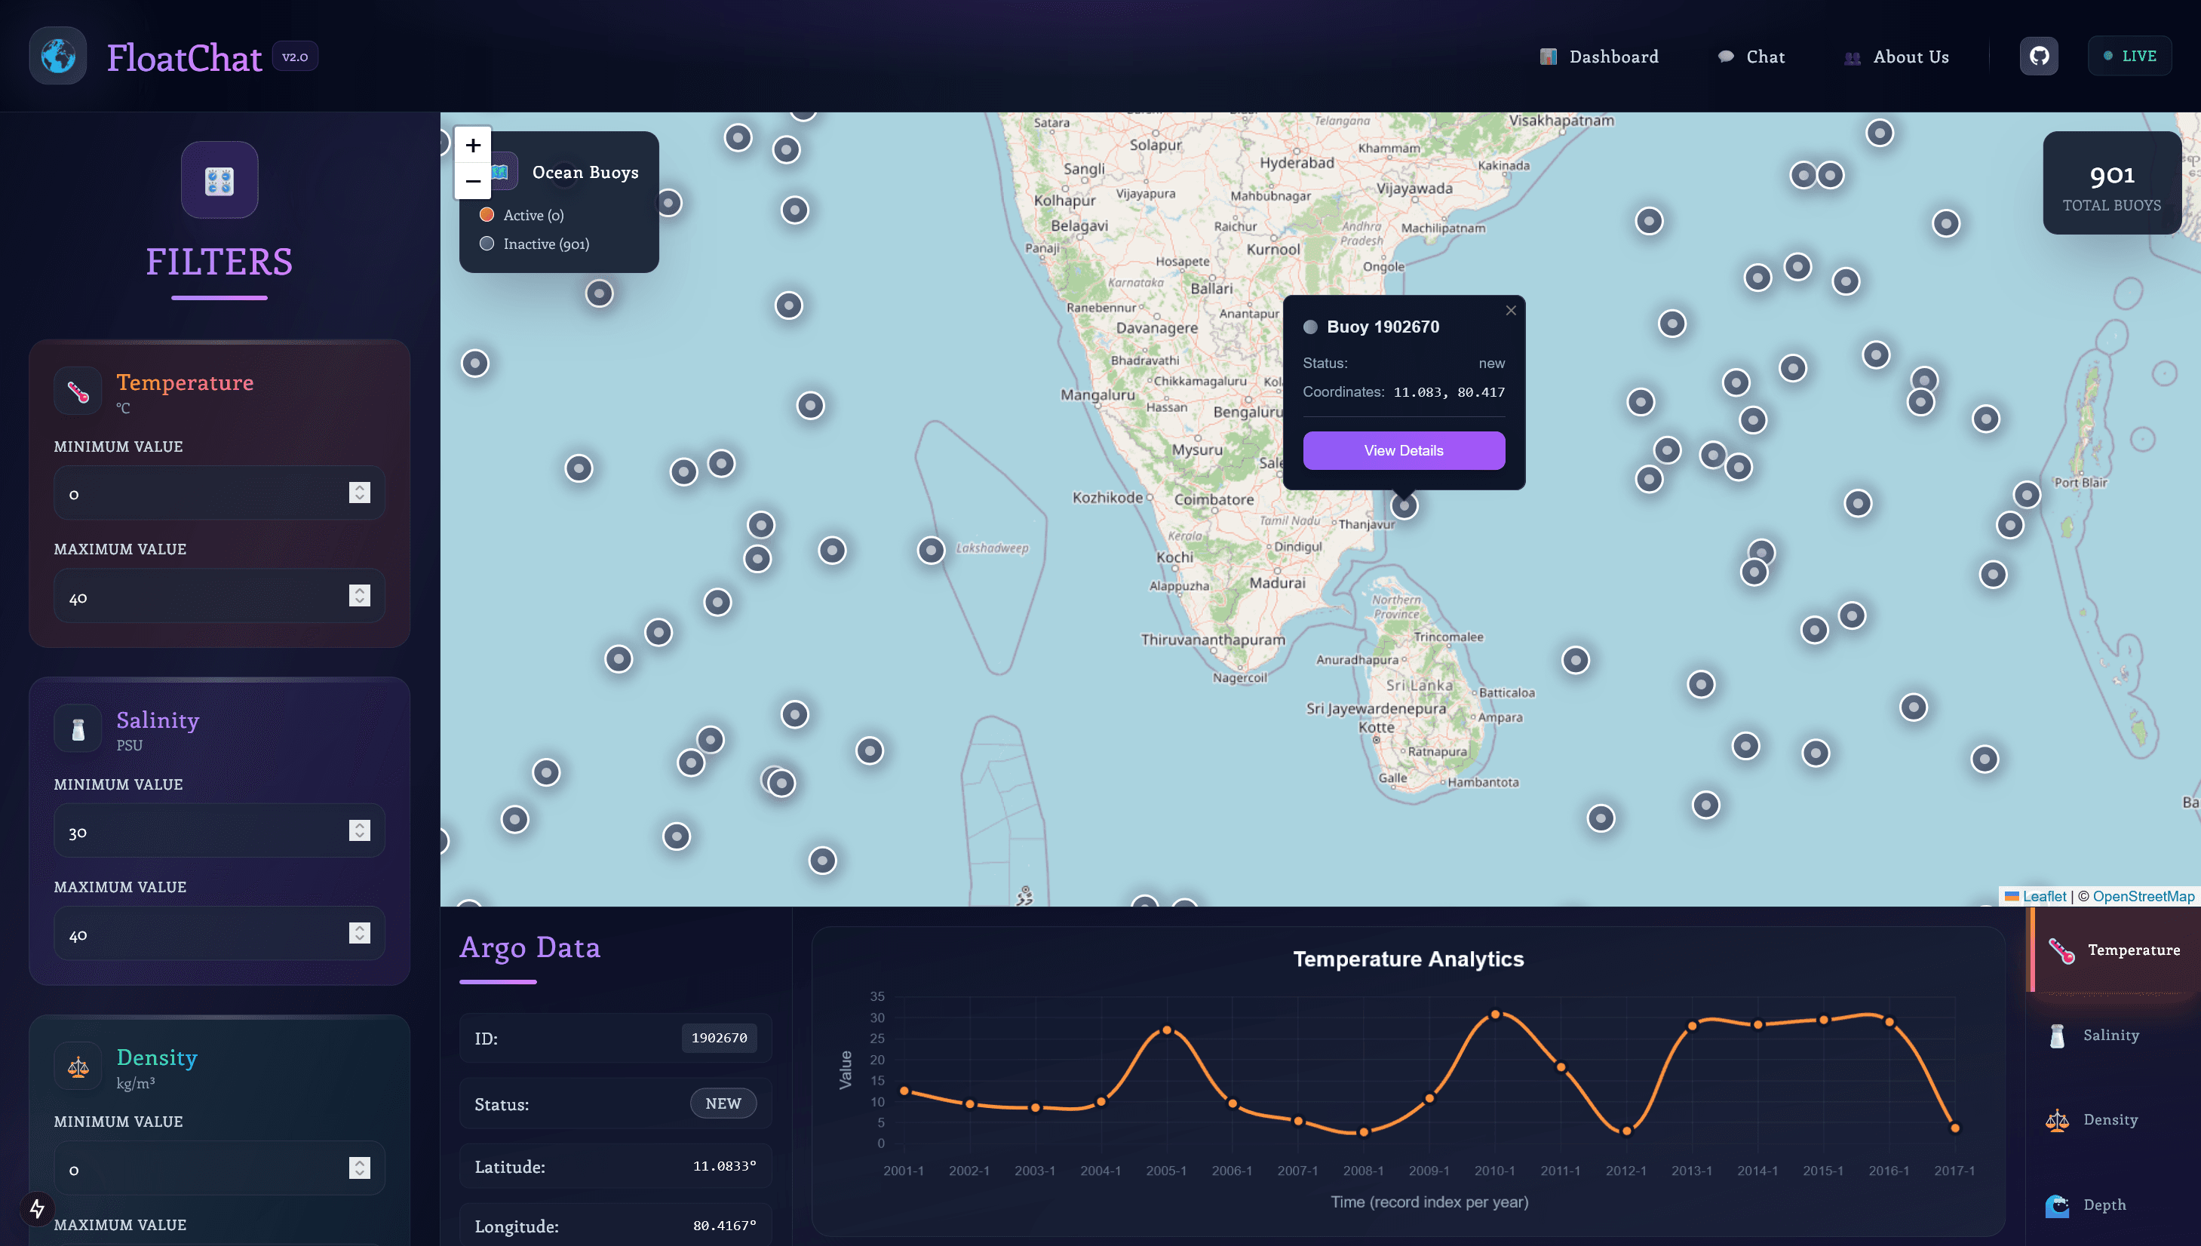Click the thermometer icon in Temperature filter

click(78, 391)
